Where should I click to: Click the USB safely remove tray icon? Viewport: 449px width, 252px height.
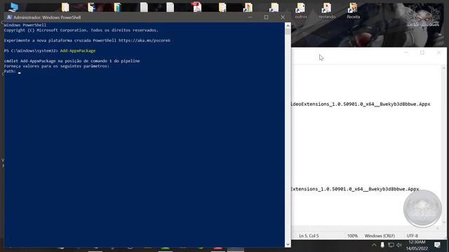382,245
